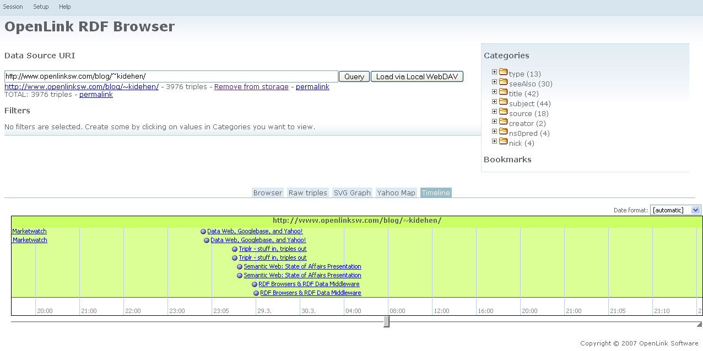The width and height of the screenshot is (703, 351).
Task: Click first Semantic Web: State of Affairs dot
Action: pyautogui.click(x=240, y=267)
